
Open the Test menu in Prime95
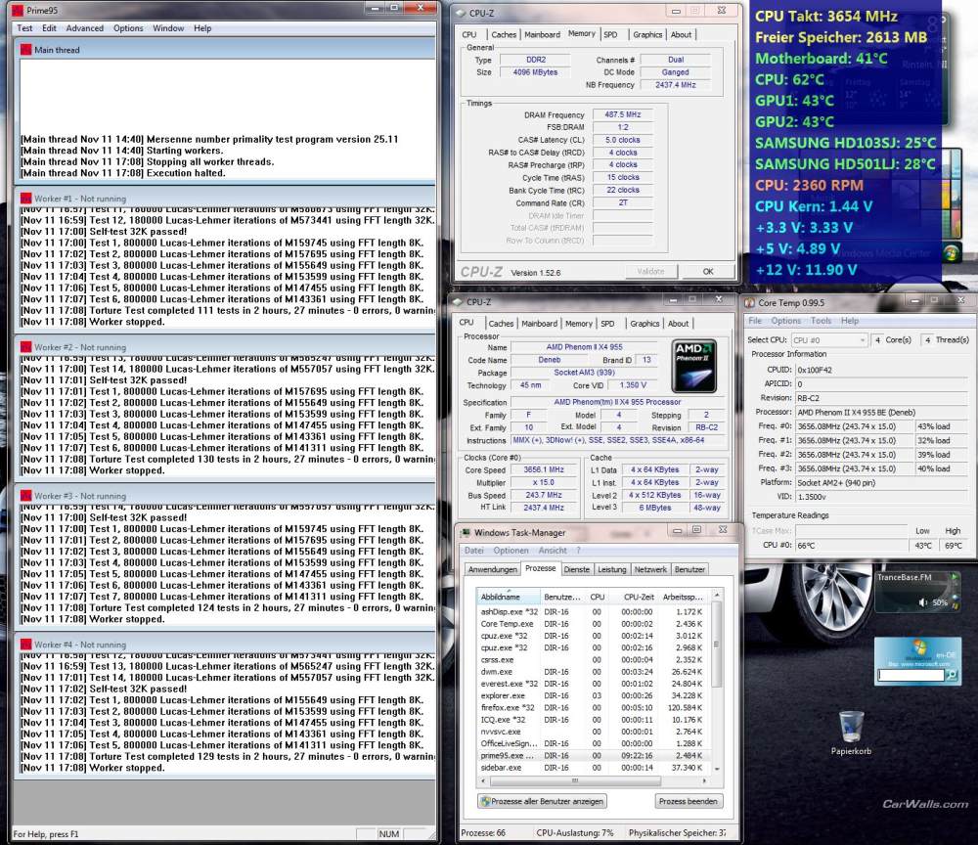tap(24, 28)
